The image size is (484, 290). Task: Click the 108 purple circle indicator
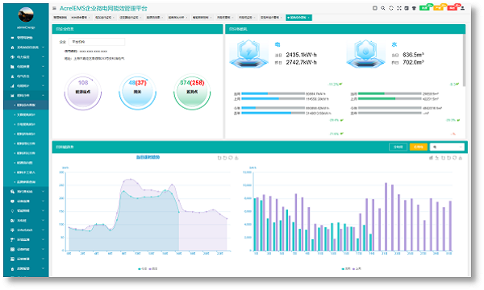83,92
